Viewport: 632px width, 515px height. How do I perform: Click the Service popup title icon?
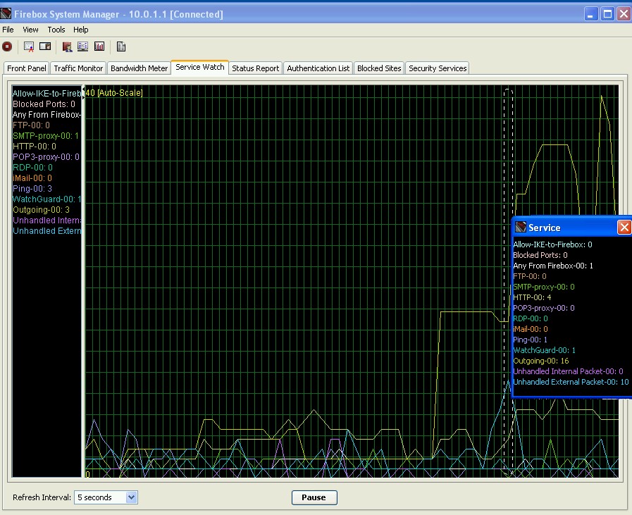pyautogui.click(x=521, y=228)
